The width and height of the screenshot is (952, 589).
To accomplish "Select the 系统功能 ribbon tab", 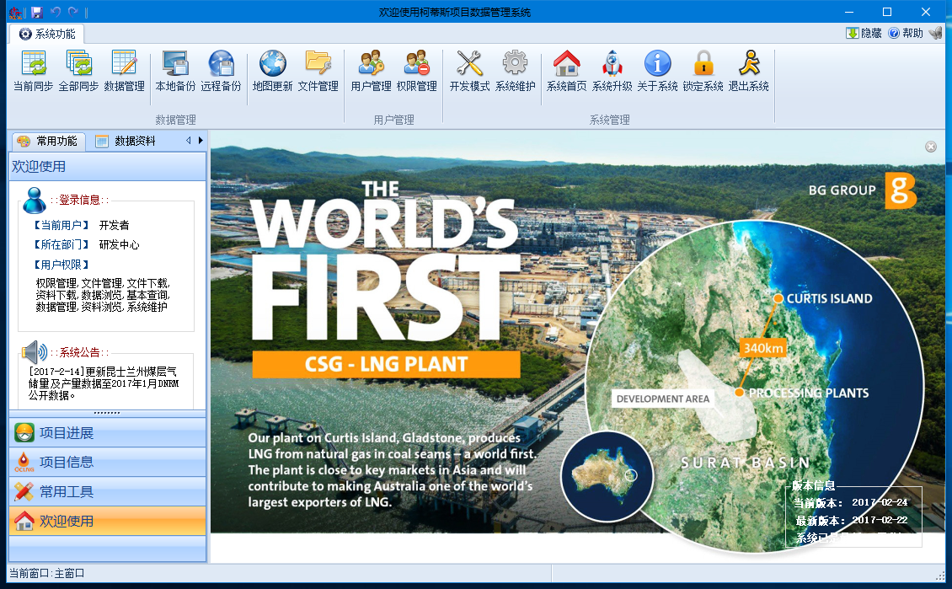I will tap(46, 34).
